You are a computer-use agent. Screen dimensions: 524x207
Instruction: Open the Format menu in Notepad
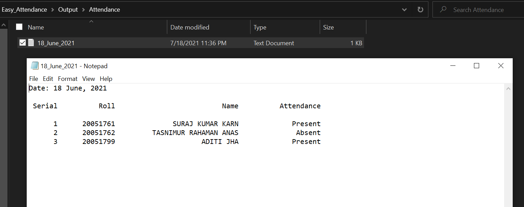[x=68, y=78]
